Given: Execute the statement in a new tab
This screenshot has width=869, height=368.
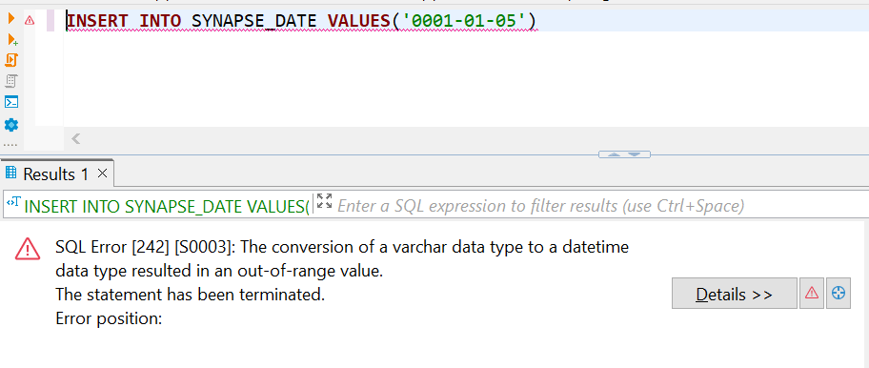Looking at the screenshot, I should 12,39.
